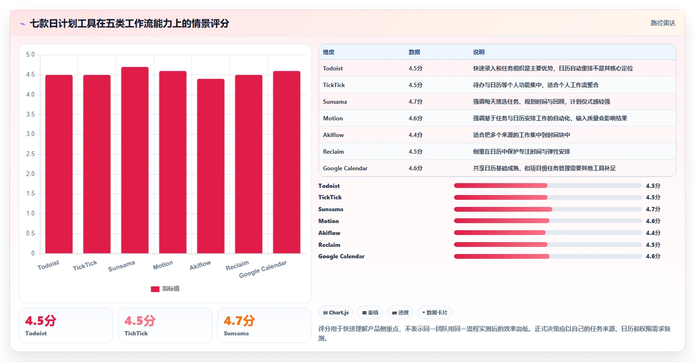Click the Todoist bar in the chart
The width and height of the screenshot is (695, 362).
pyautogui.click(x=59, y=164)
